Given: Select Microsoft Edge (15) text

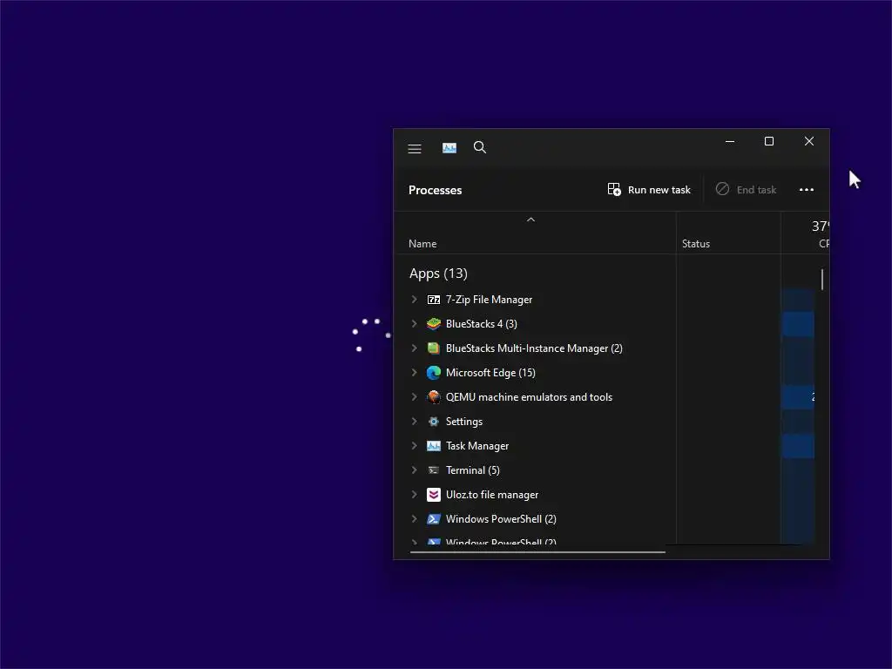Looking at the screenshot, I should pos(490,373).
